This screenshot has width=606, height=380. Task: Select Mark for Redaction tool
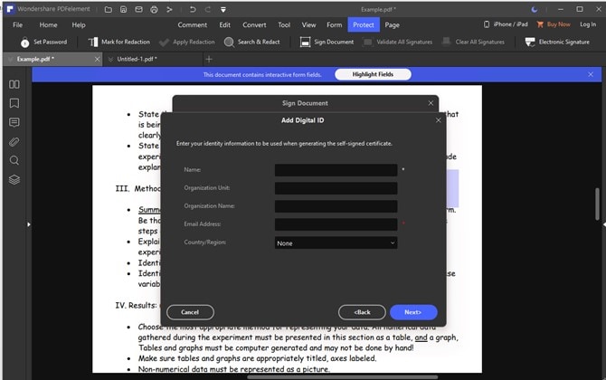coord(119,42)
